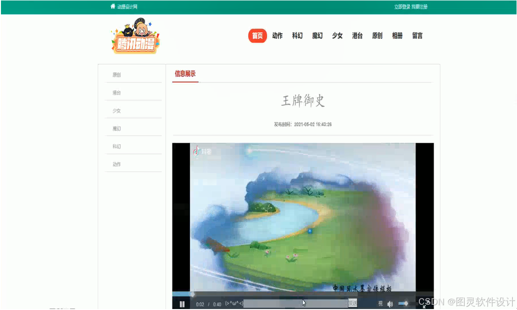Click the 王牌御史 title text

303,101
